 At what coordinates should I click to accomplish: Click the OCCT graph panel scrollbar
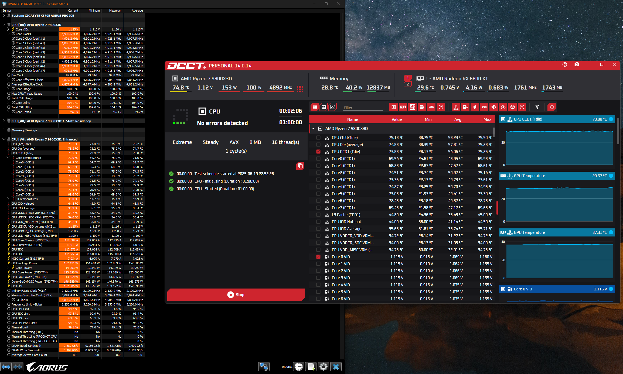click(618, 131)
